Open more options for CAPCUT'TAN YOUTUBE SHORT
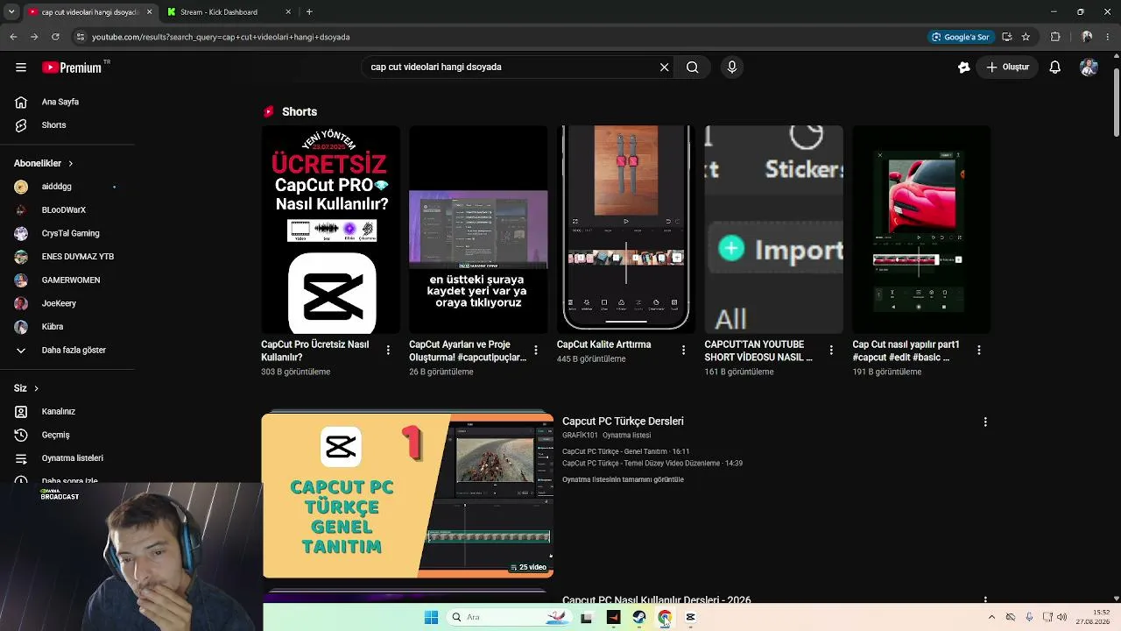The height and width of the screenshot is (631, 1121). (831, 350)
